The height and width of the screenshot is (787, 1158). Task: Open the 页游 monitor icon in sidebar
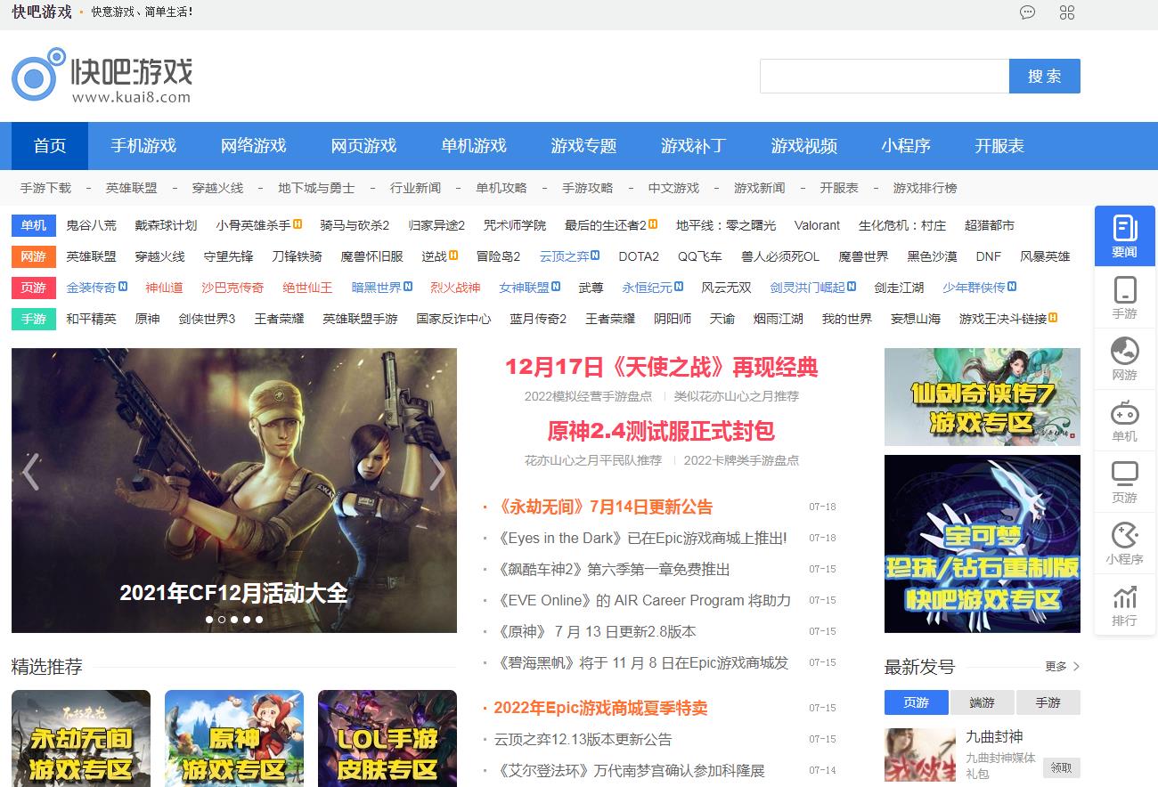[1125, 482]
